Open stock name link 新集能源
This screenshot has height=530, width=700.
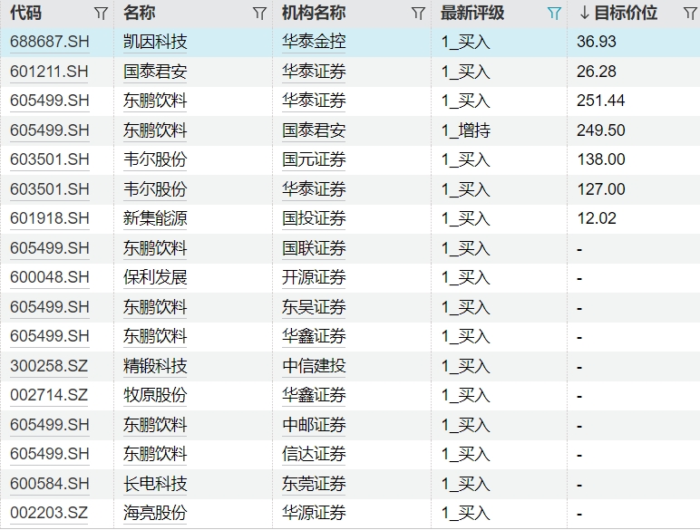click(x=155, y=218)
